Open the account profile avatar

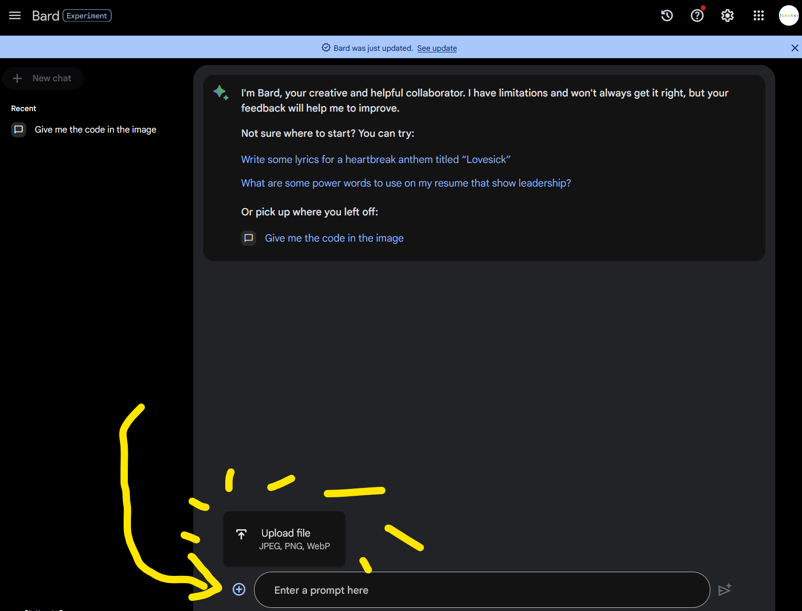pos(788,16)
